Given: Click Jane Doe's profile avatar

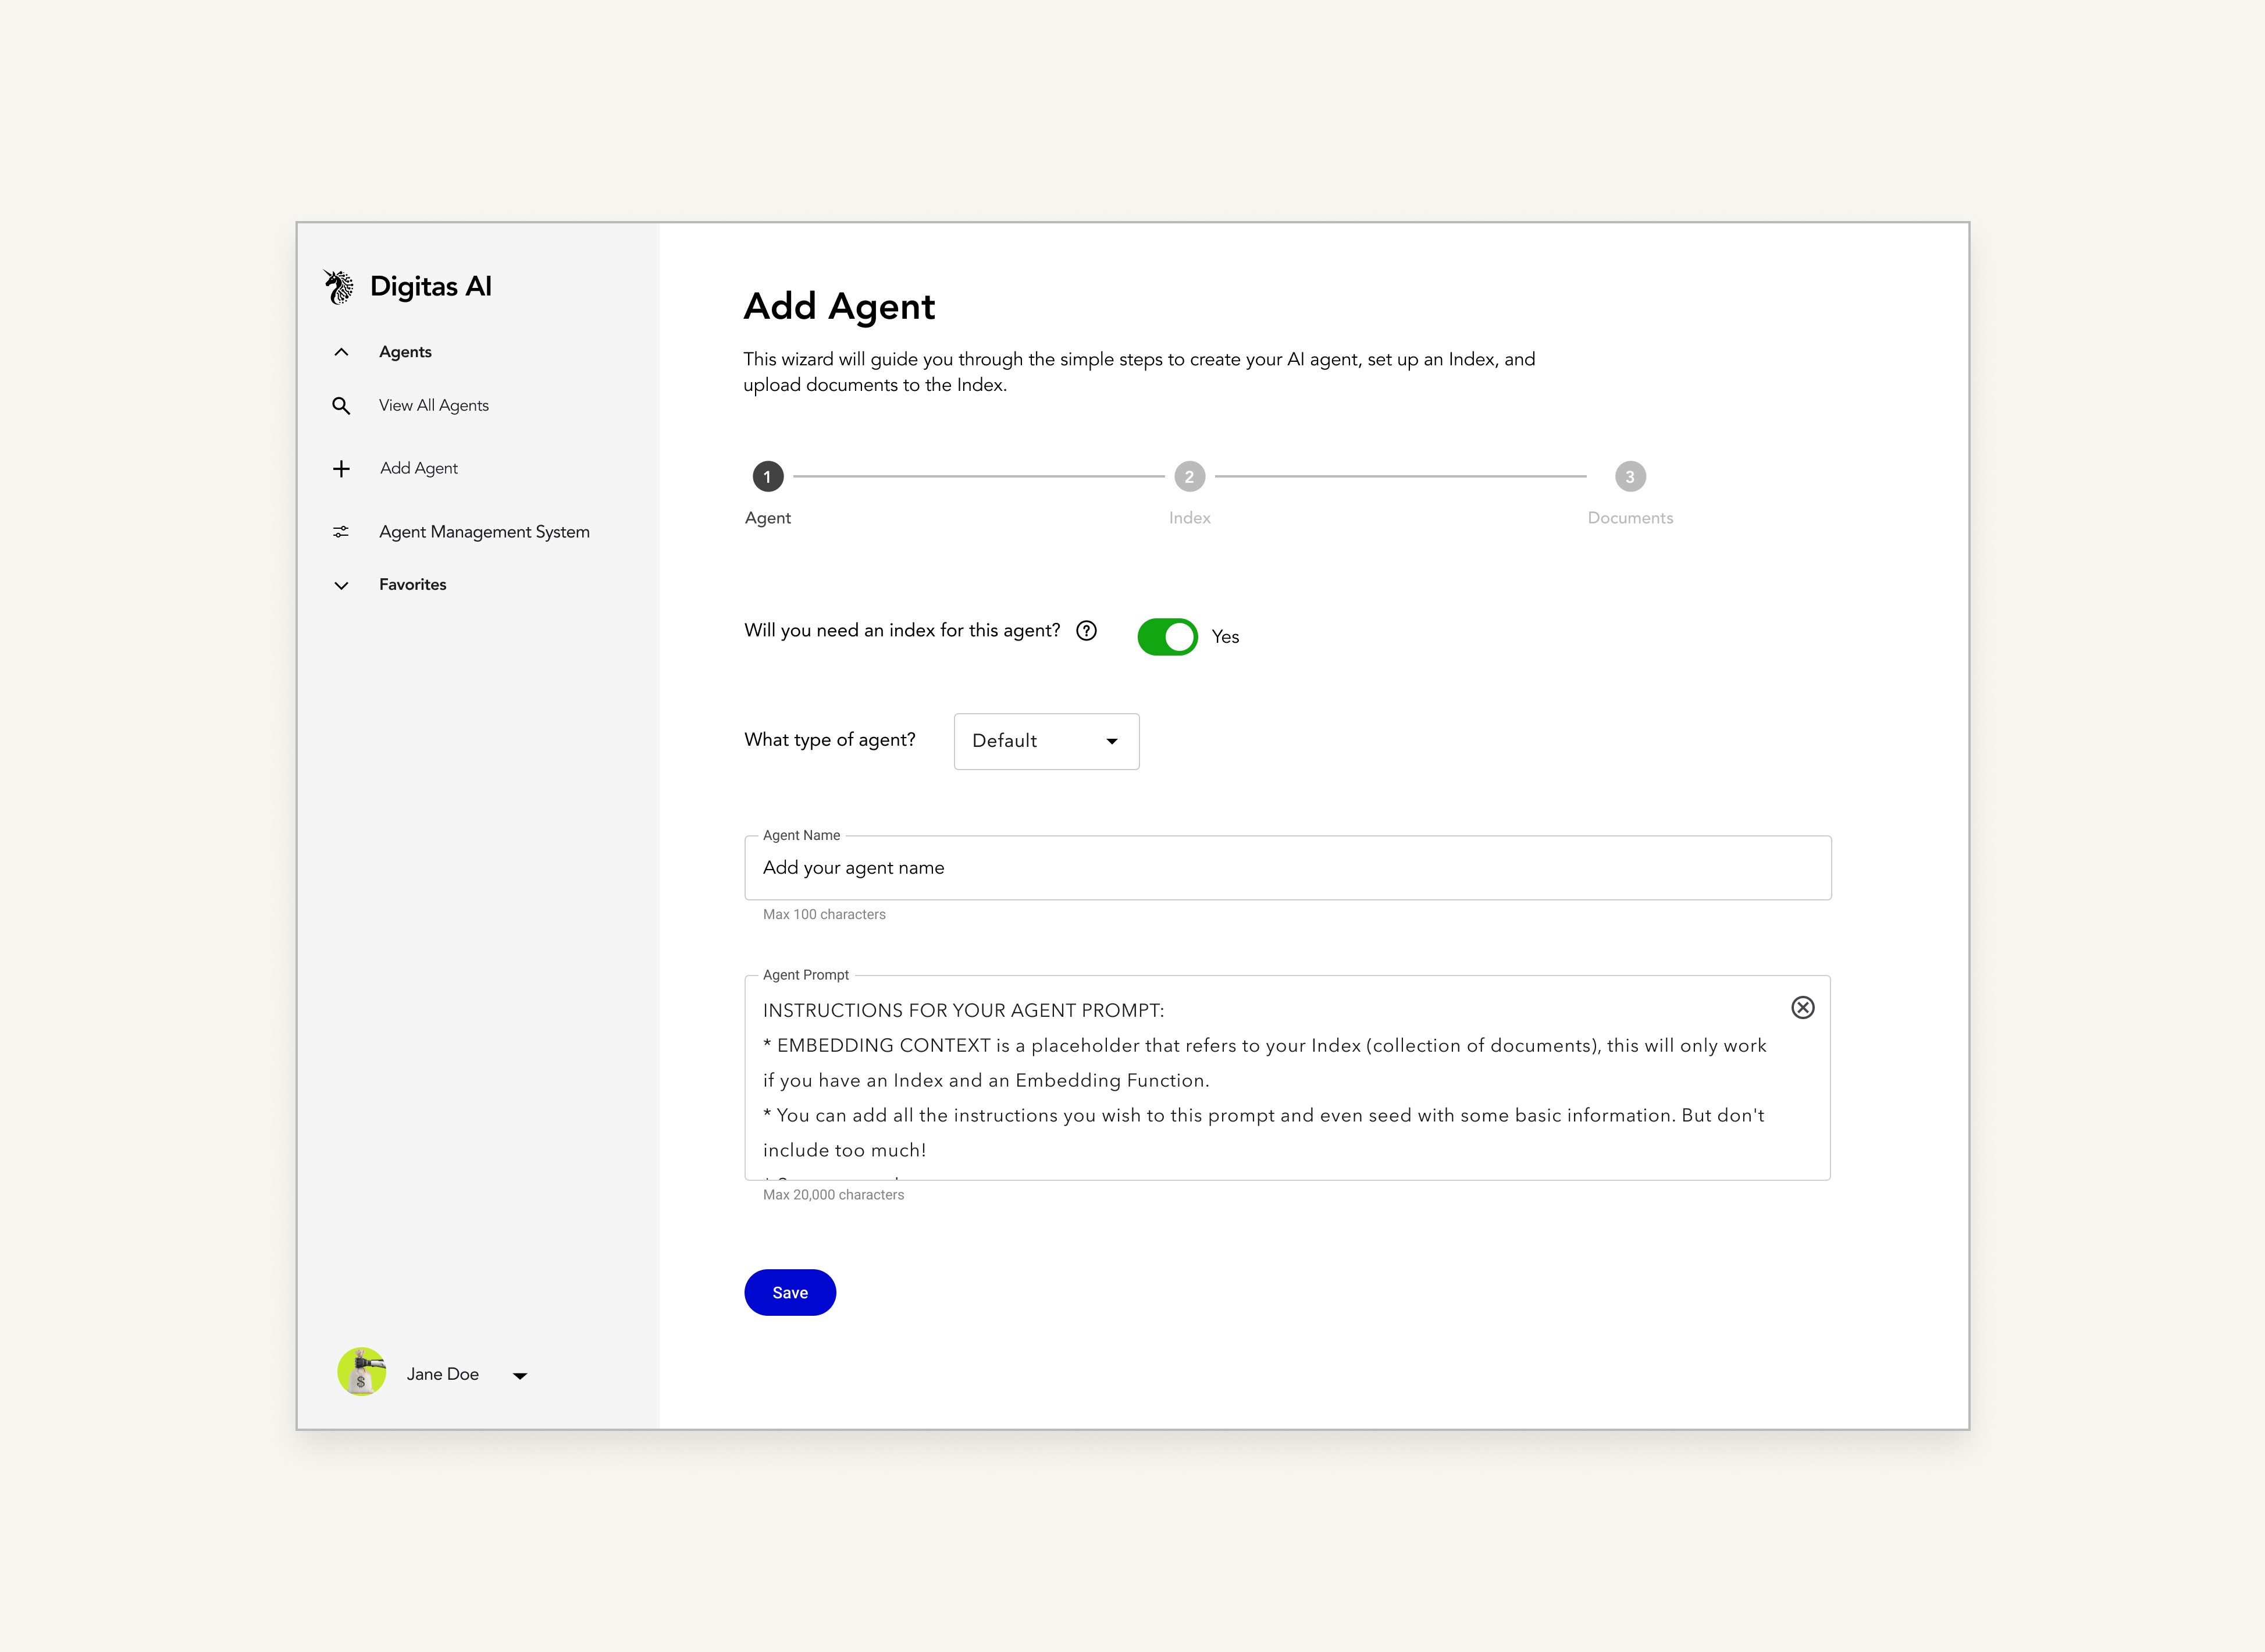Looking at the screenshot, I should coord(361,1373).
